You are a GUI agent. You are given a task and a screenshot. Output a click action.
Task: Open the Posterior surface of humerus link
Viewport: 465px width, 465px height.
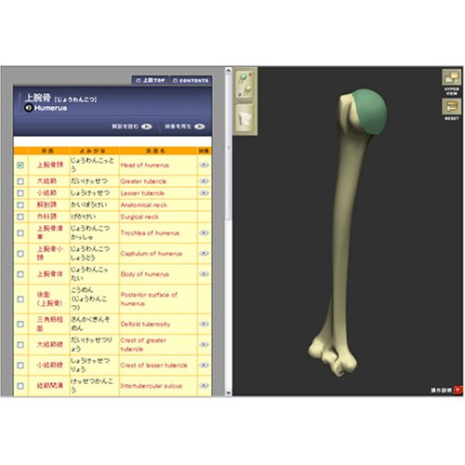coord(149,299)
